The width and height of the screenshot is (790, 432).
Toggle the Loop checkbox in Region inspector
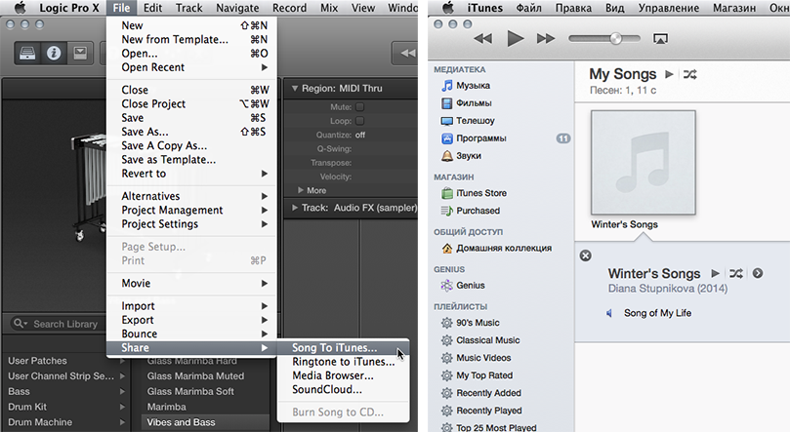(x=359, y=121)
